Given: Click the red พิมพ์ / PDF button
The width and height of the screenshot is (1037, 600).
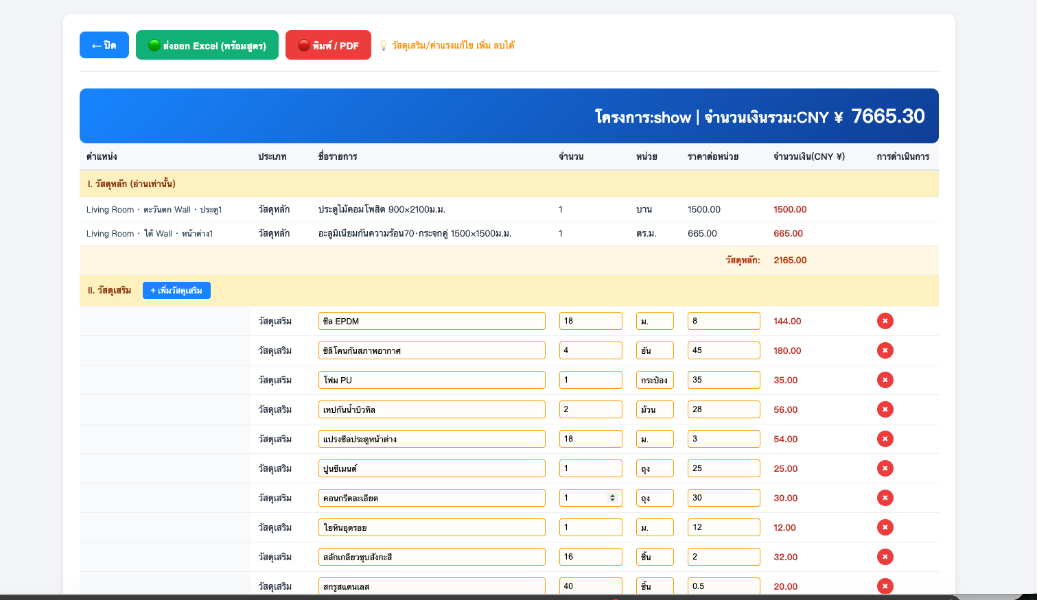Looking at the screenshot, I should (x=328, y=45).
